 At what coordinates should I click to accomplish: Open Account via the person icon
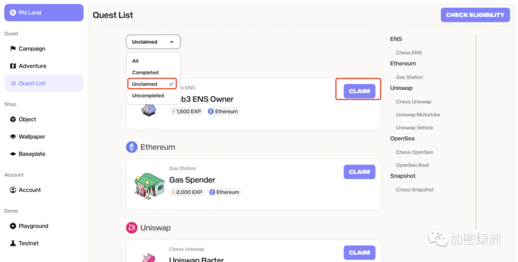(x=13, y=190)
